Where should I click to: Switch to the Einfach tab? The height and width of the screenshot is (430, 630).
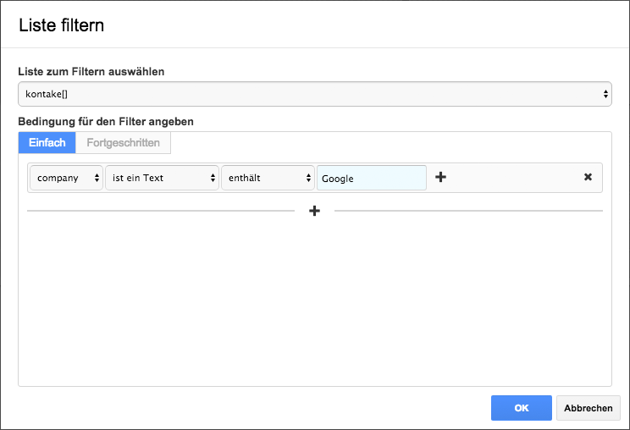(47, 142)
